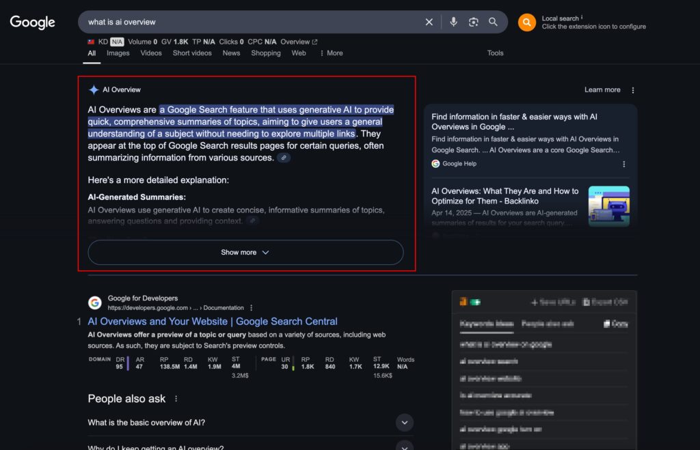Open 'Find information in faster & easier ways' source
Image resolution: width=700 pixels, height=450 pixels.
[x=514, y=122]
